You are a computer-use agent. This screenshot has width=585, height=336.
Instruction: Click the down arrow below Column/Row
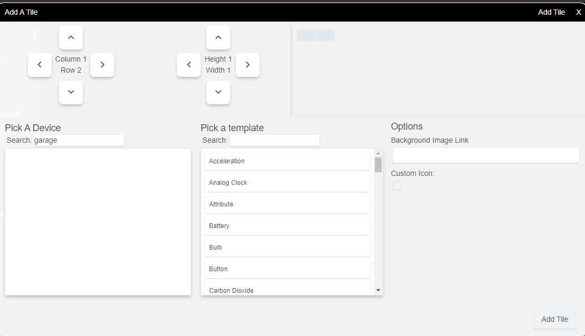tap(71, 92)
